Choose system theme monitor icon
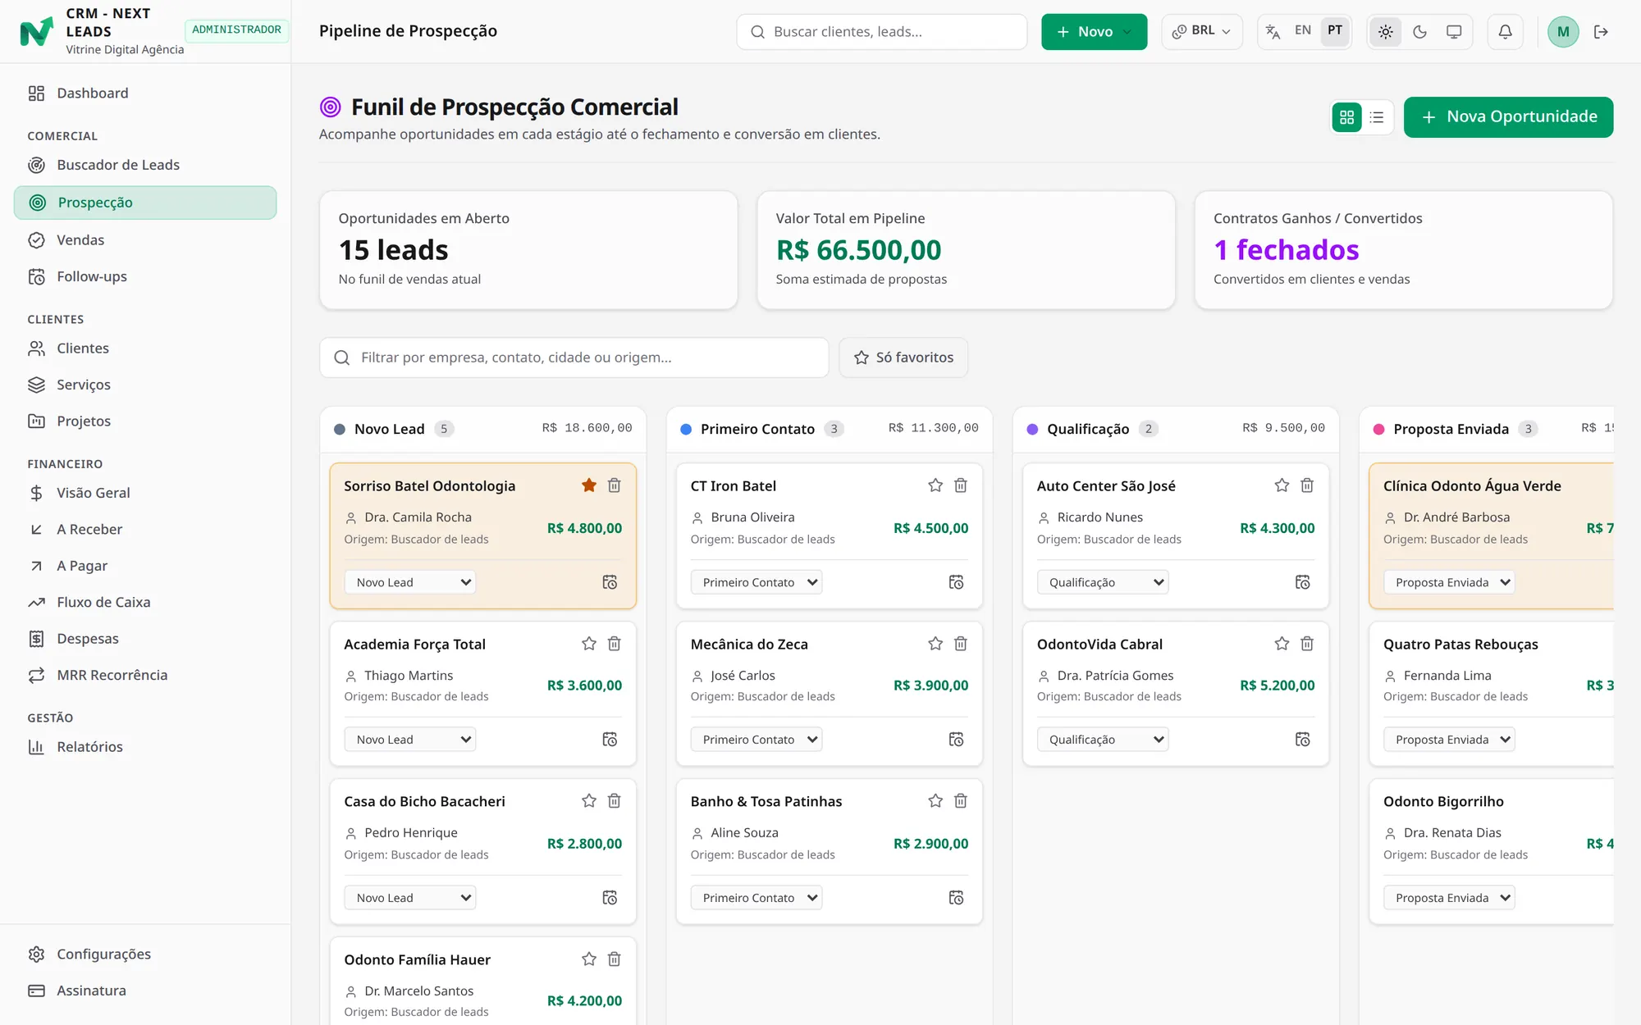The image size is (1641, 1025). pos(1454,32)
